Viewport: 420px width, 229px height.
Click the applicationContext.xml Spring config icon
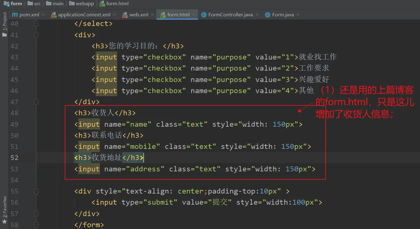point(54,15)
